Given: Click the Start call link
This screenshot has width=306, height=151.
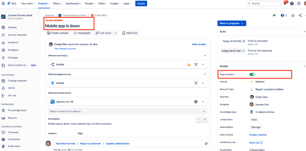Looking at the screenshot, I should [x=256, y=143].
